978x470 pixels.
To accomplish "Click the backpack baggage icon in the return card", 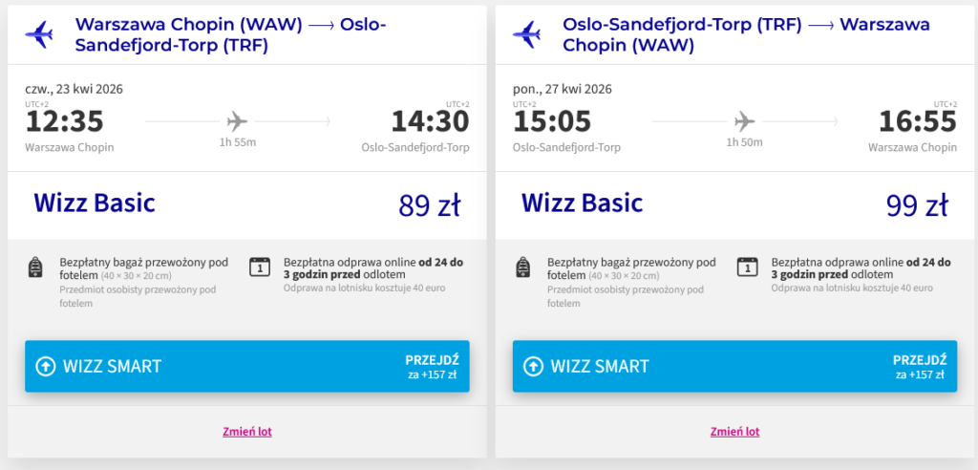I will (524, 267).
